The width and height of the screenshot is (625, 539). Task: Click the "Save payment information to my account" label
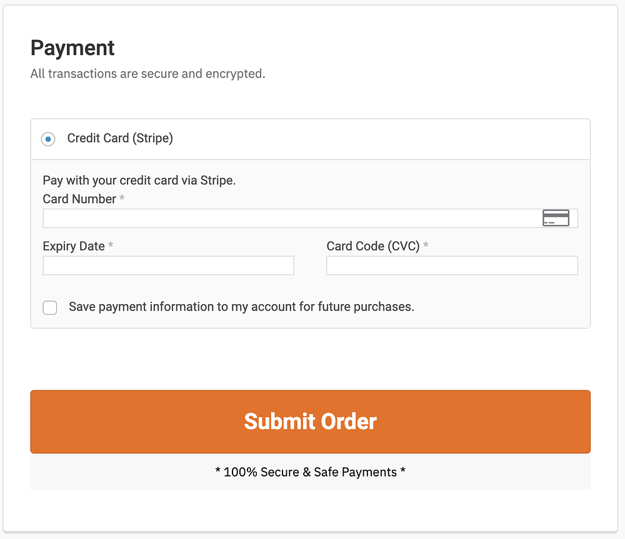click(241, 307)
